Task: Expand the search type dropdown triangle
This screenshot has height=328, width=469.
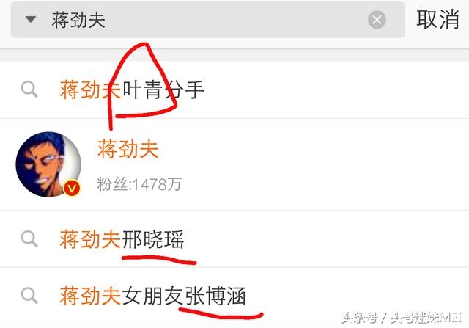Action: [31, 20]
